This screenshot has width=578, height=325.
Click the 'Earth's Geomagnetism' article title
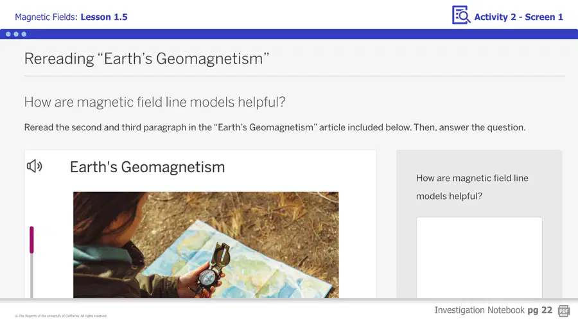click(x=148, y=167)
